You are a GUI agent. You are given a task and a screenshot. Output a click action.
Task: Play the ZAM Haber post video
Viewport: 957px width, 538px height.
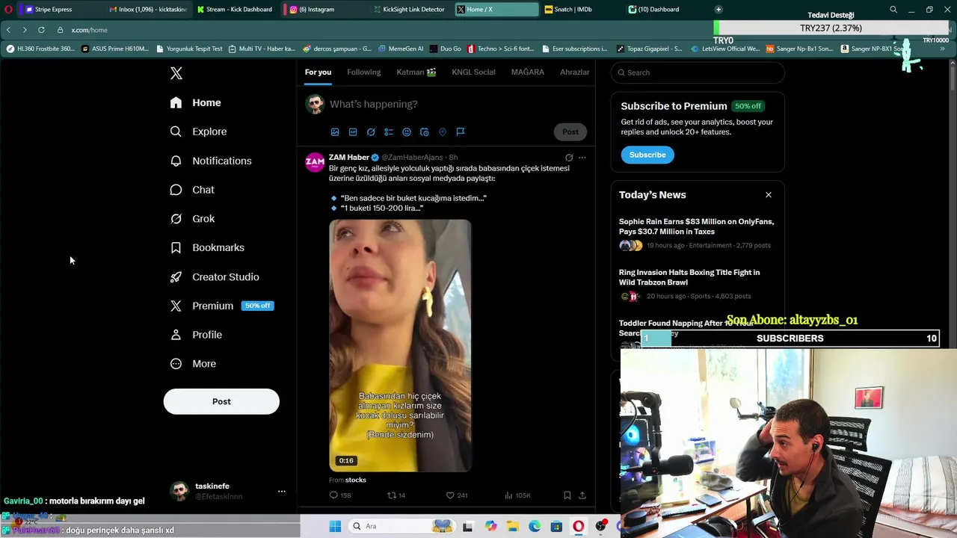point(400,345)
